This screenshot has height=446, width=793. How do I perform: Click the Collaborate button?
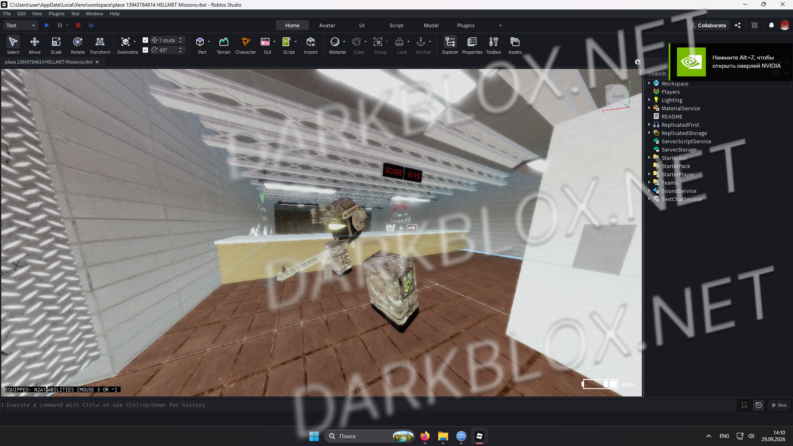click(x=708, y=25)
